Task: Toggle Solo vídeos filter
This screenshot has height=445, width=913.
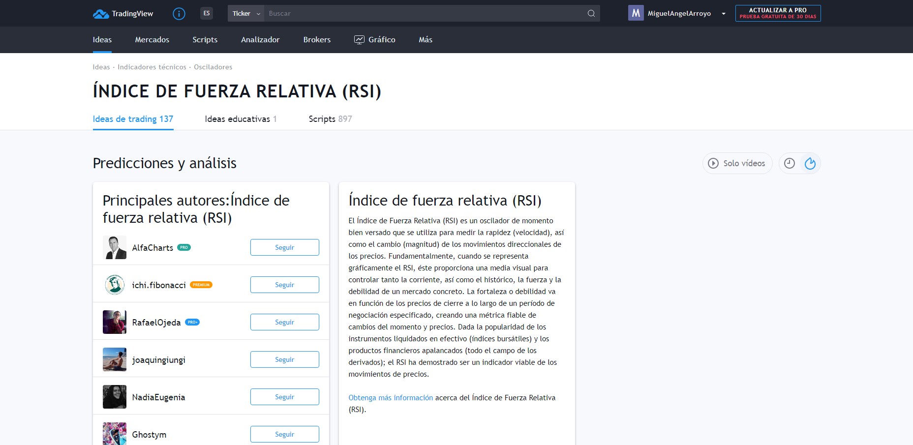Action: pyautogui.click(x=737, y=163)
